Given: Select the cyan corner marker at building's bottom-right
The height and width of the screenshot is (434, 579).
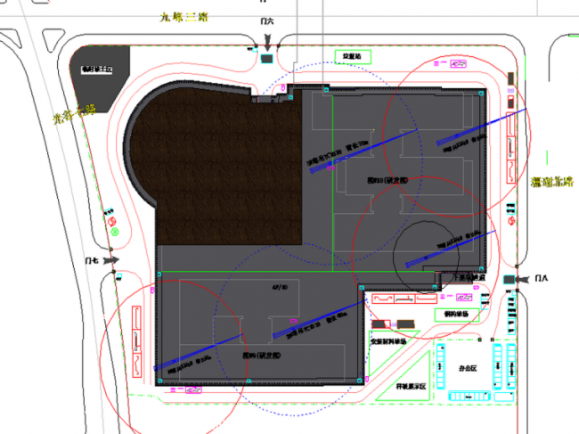Looking at the screenshot, I should tap(361, 381).
